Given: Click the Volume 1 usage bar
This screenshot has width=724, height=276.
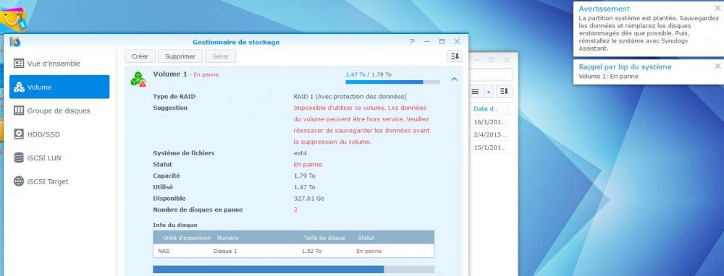Looking at the screenshot, I should [392, 82].
